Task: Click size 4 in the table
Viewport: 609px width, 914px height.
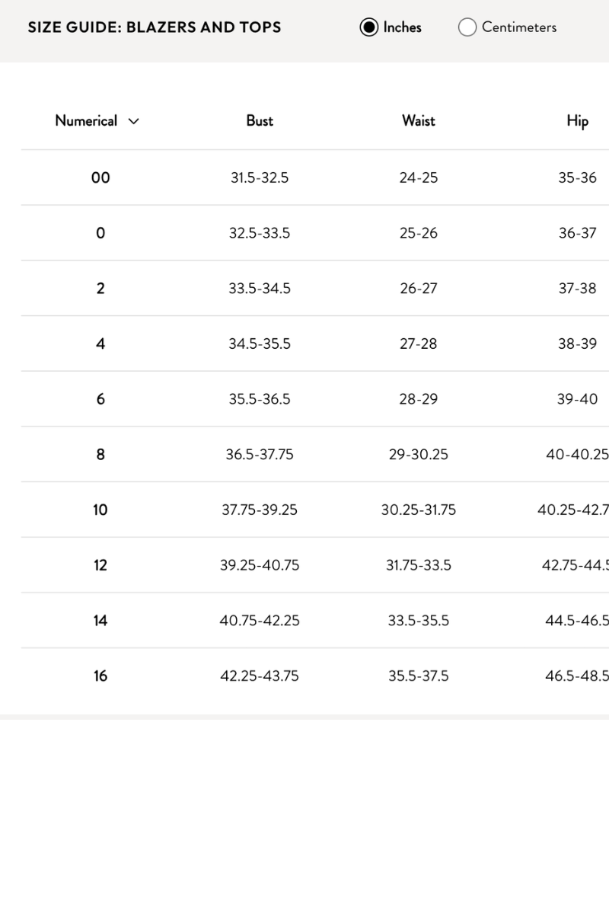Action: coord(100,344)
